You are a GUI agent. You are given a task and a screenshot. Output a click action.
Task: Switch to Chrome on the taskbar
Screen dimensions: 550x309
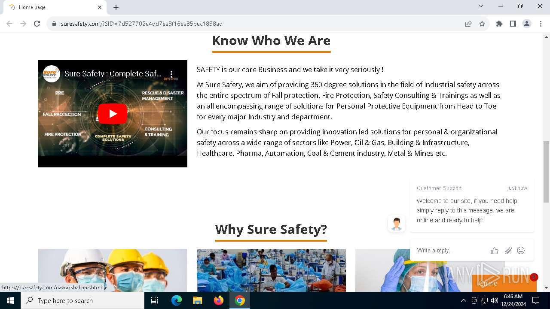(240, 300)
